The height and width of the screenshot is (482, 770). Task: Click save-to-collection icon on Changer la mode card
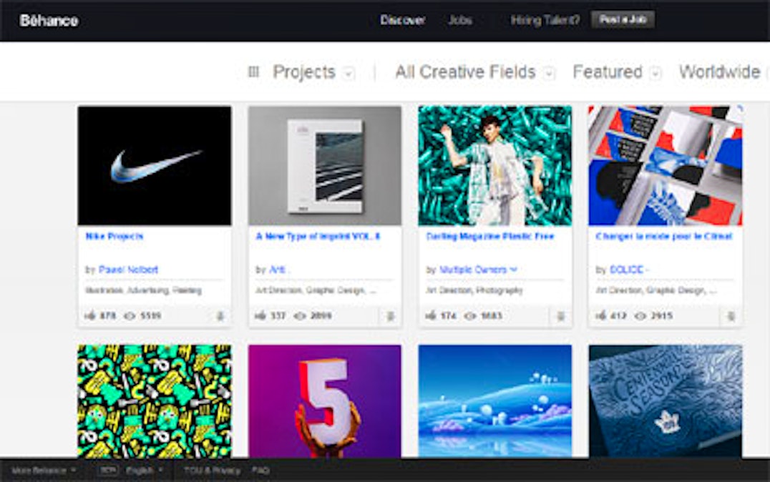pos(731,317)
